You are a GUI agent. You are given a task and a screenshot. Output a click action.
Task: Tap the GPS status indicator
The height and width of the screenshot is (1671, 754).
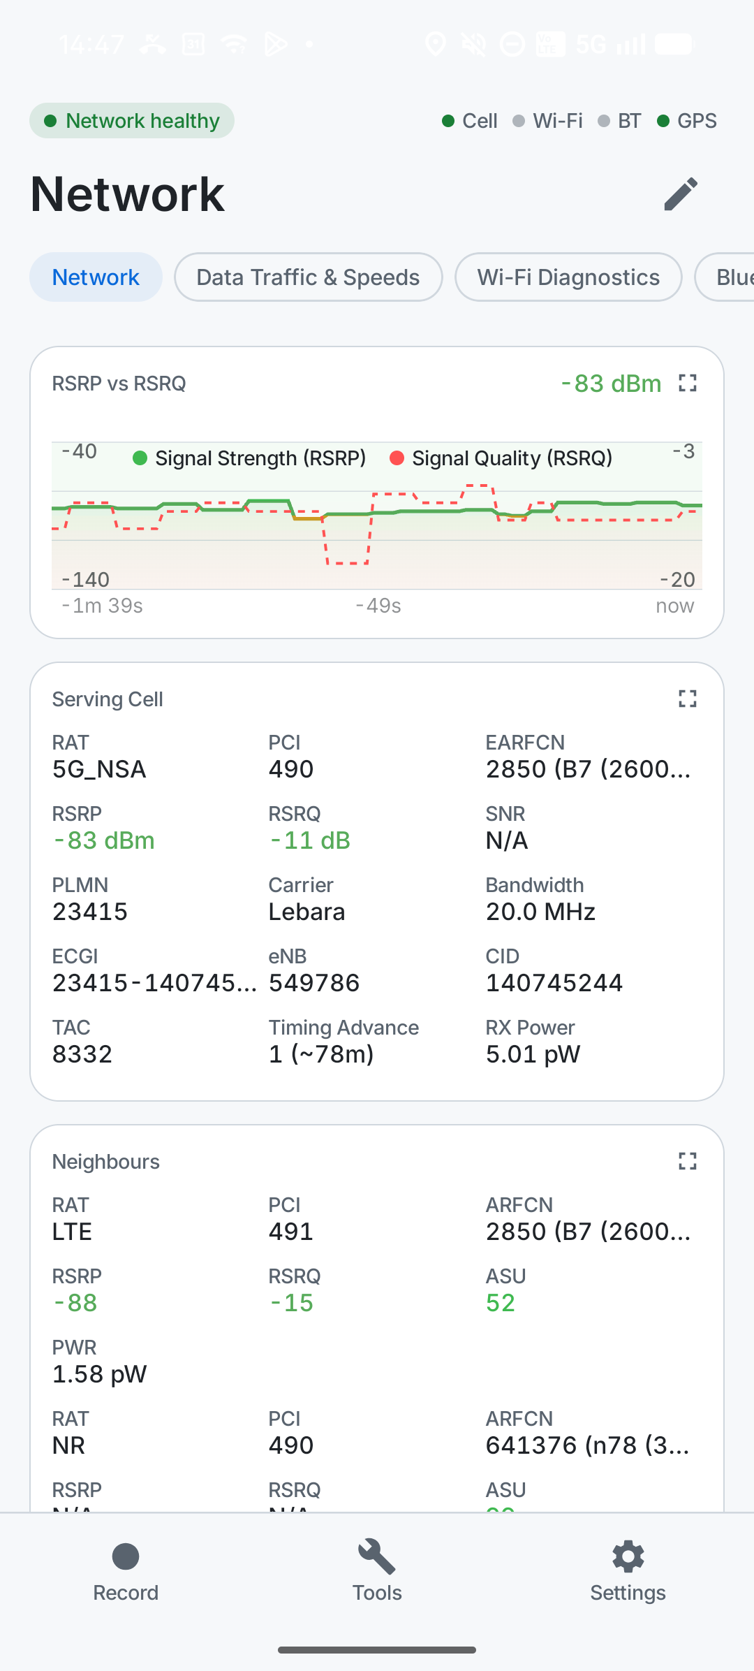pyautogui.click(x=687, y=121)
